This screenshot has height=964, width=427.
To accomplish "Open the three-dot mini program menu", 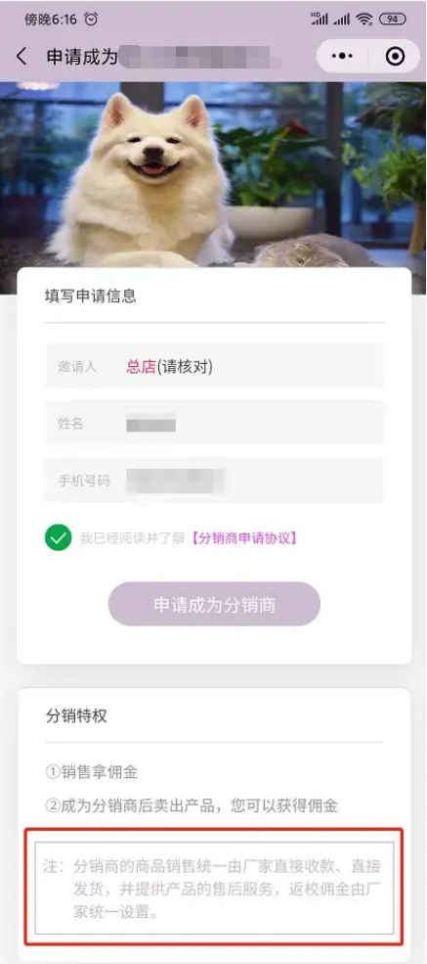I will (x=342, y=57).
